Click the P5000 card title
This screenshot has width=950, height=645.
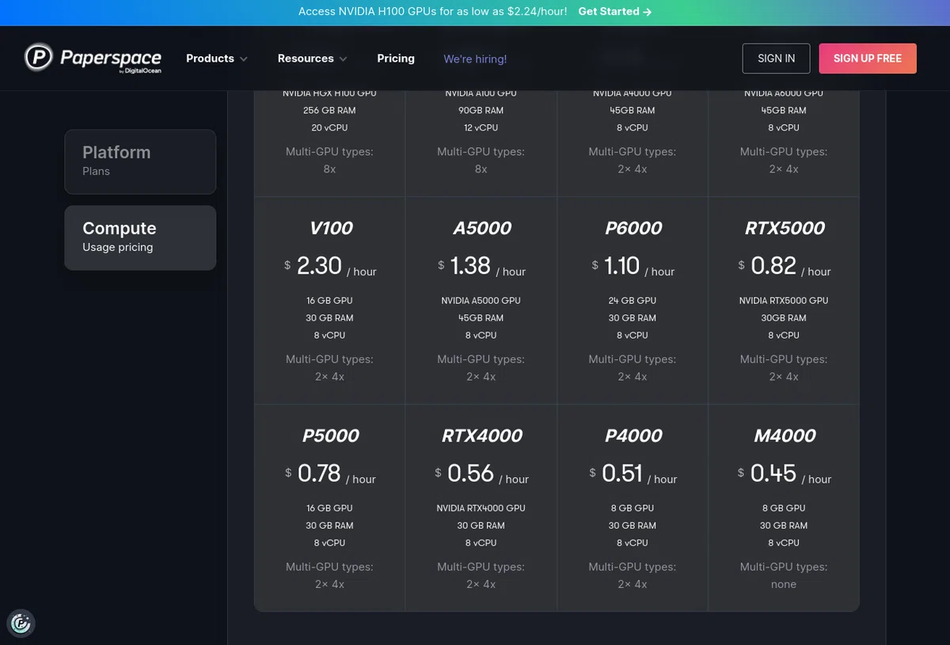coord(330,435)
